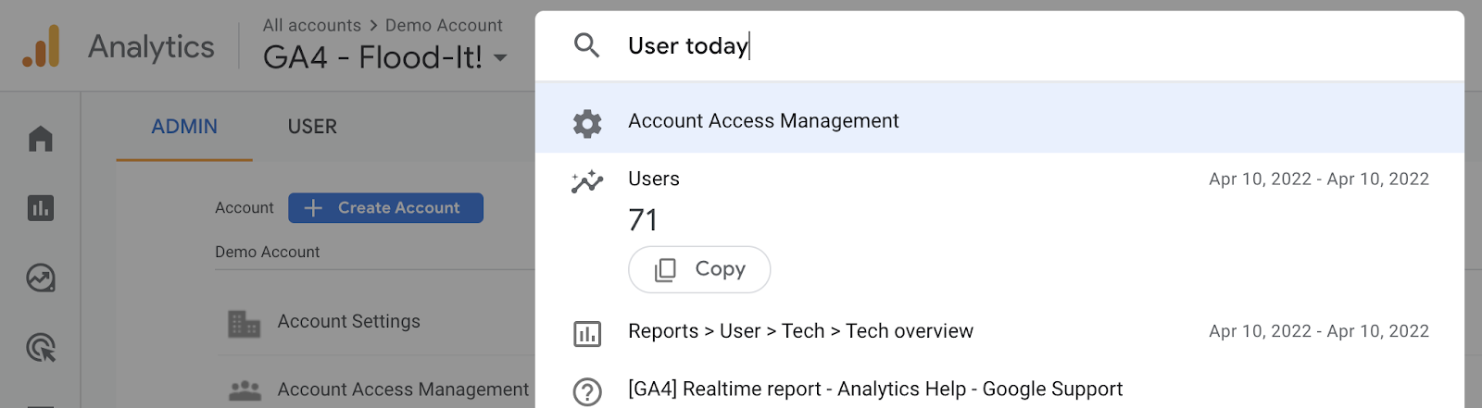The width and height of the screenshot is (1482, 408).
Task: Click the Tech overview report icon
Action: click(x=587, y=334)
